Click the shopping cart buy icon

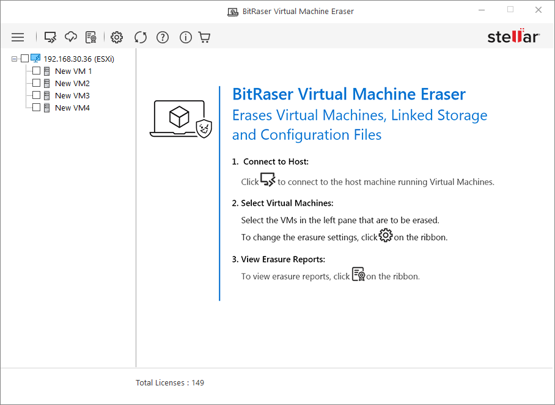pos(205,37)
